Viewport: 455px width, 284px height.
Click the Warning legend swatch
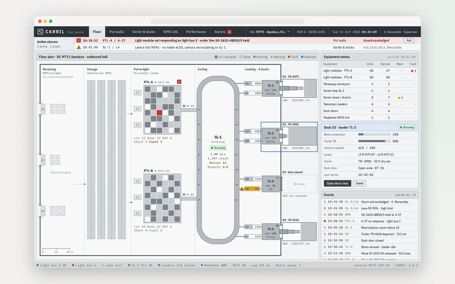pyautogui.click(x=272, y=57)
